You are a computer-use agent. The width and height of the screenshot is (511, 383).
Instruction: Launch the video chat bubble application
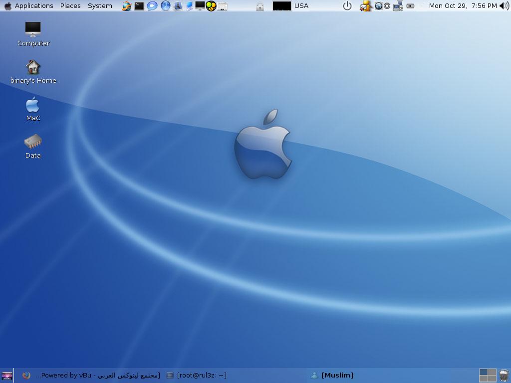coord(152,6)
